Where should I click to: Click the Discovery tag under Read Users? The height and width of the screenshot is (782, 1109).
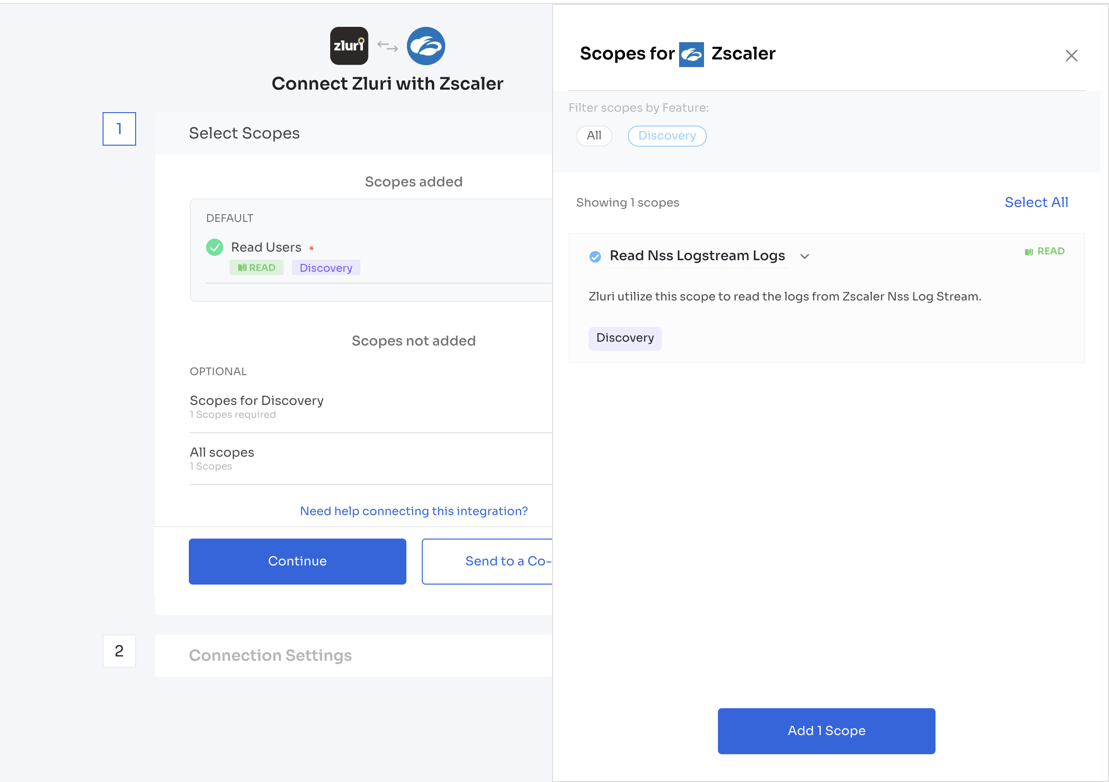(x=325, y=267)
